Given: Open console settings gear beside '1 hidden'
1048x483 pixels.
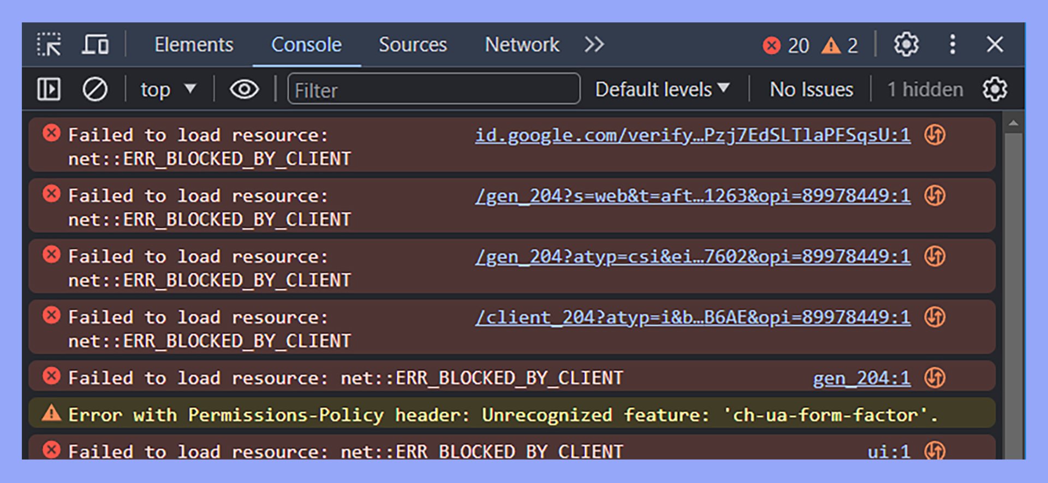Looking at the screenshot, I should pos(995,90).
